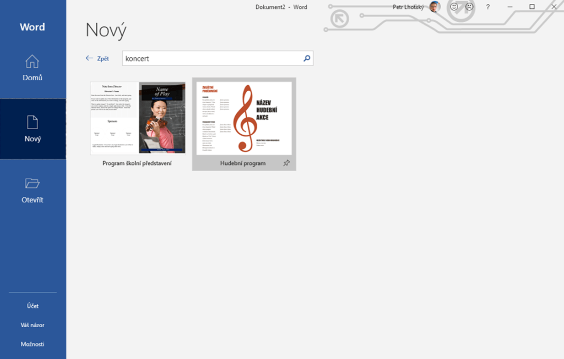This screenshot has height=359, width=564.
Task: Open the Účet section
Action: click(32, 306)
